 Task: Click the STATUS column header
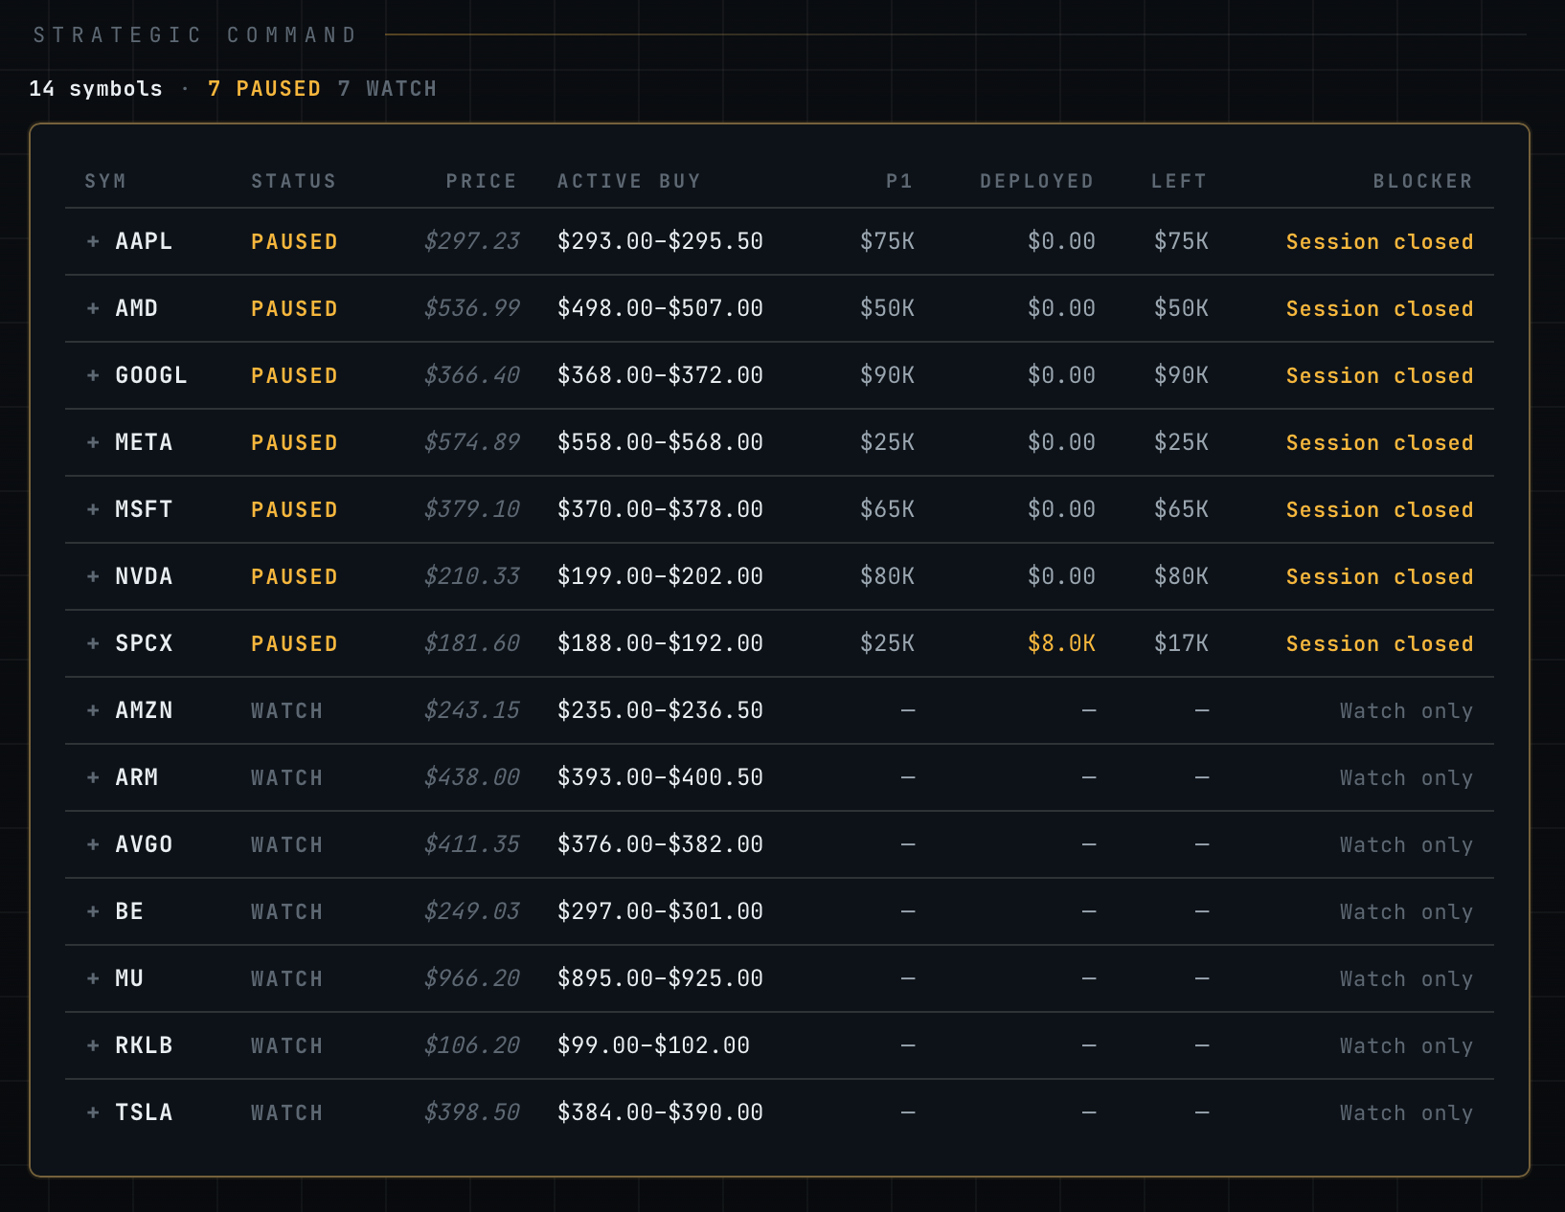pos(294,181)
